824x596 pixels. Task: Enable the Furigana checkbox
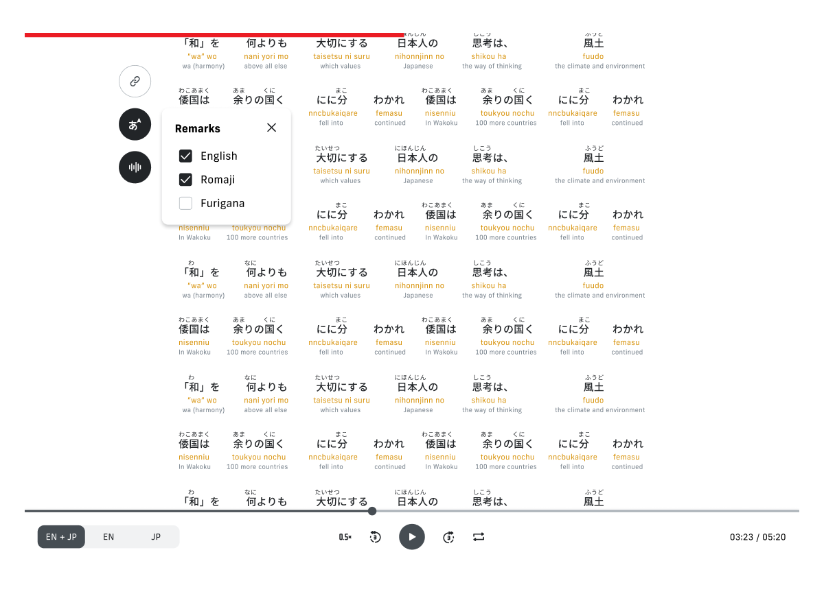(185, 204)
